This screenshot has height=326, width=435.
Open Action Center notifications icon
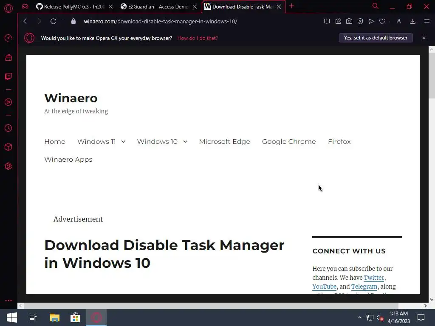click(x=421, y=318)
